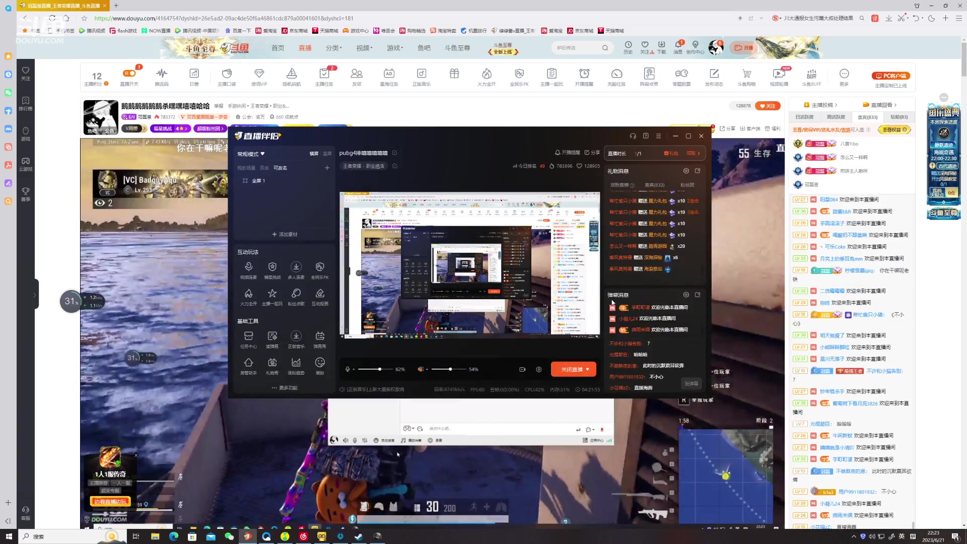
Task: Open 粉丝点歌 in 直播伴侣
Action: 296,297
